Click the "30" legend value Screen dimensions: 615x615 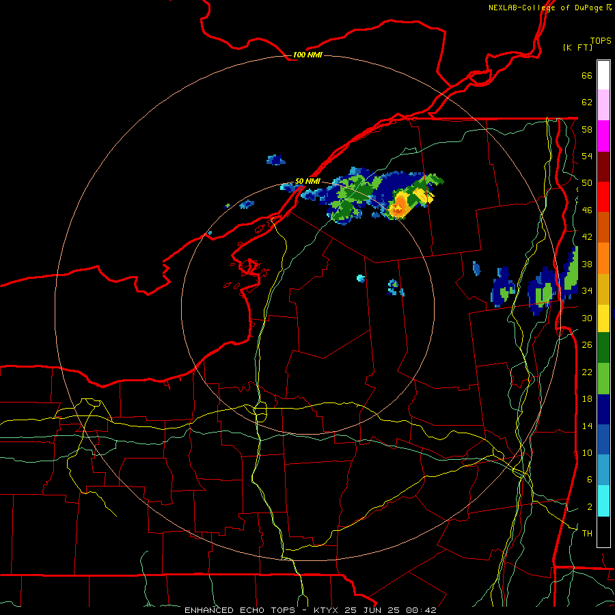click(x=587, y=318)
